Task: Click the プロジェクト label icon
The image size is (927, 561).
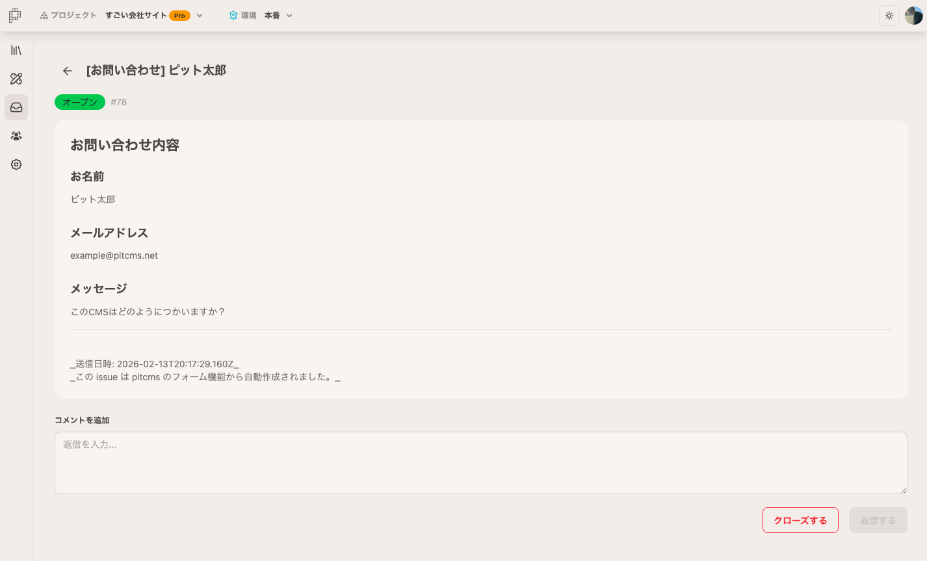Action: coord(44,16)
